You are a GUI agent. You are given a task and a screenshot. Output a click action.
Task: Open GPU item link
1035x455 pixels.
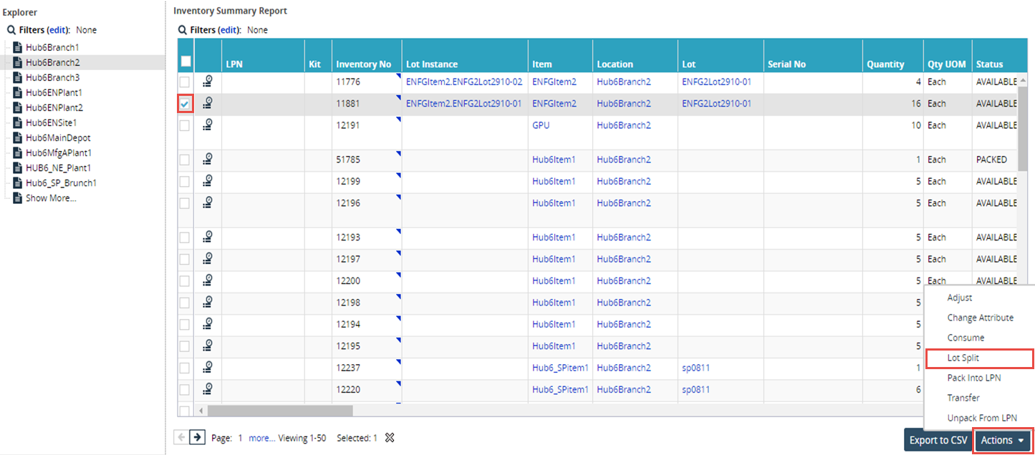click(x=541, y=125)
